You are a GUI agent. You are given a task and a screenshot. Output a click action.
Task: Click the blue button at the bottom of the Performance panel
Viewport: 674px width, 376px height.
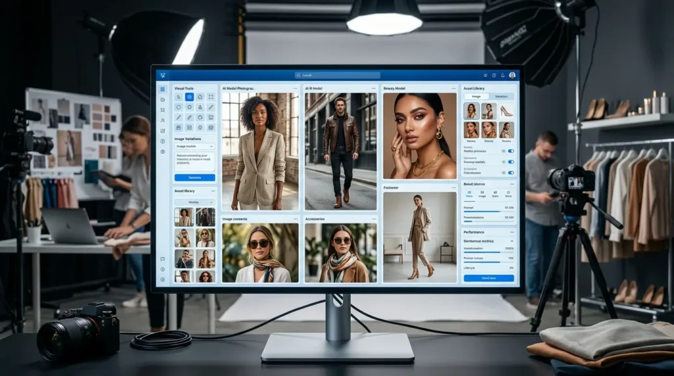(489, 278)
